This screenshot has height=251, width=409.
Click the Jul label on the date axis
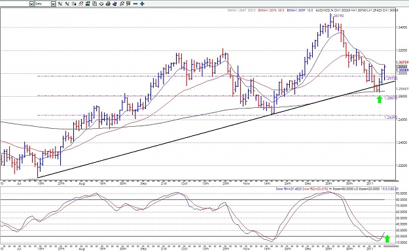pyautogui.click(x=19, y=183)
